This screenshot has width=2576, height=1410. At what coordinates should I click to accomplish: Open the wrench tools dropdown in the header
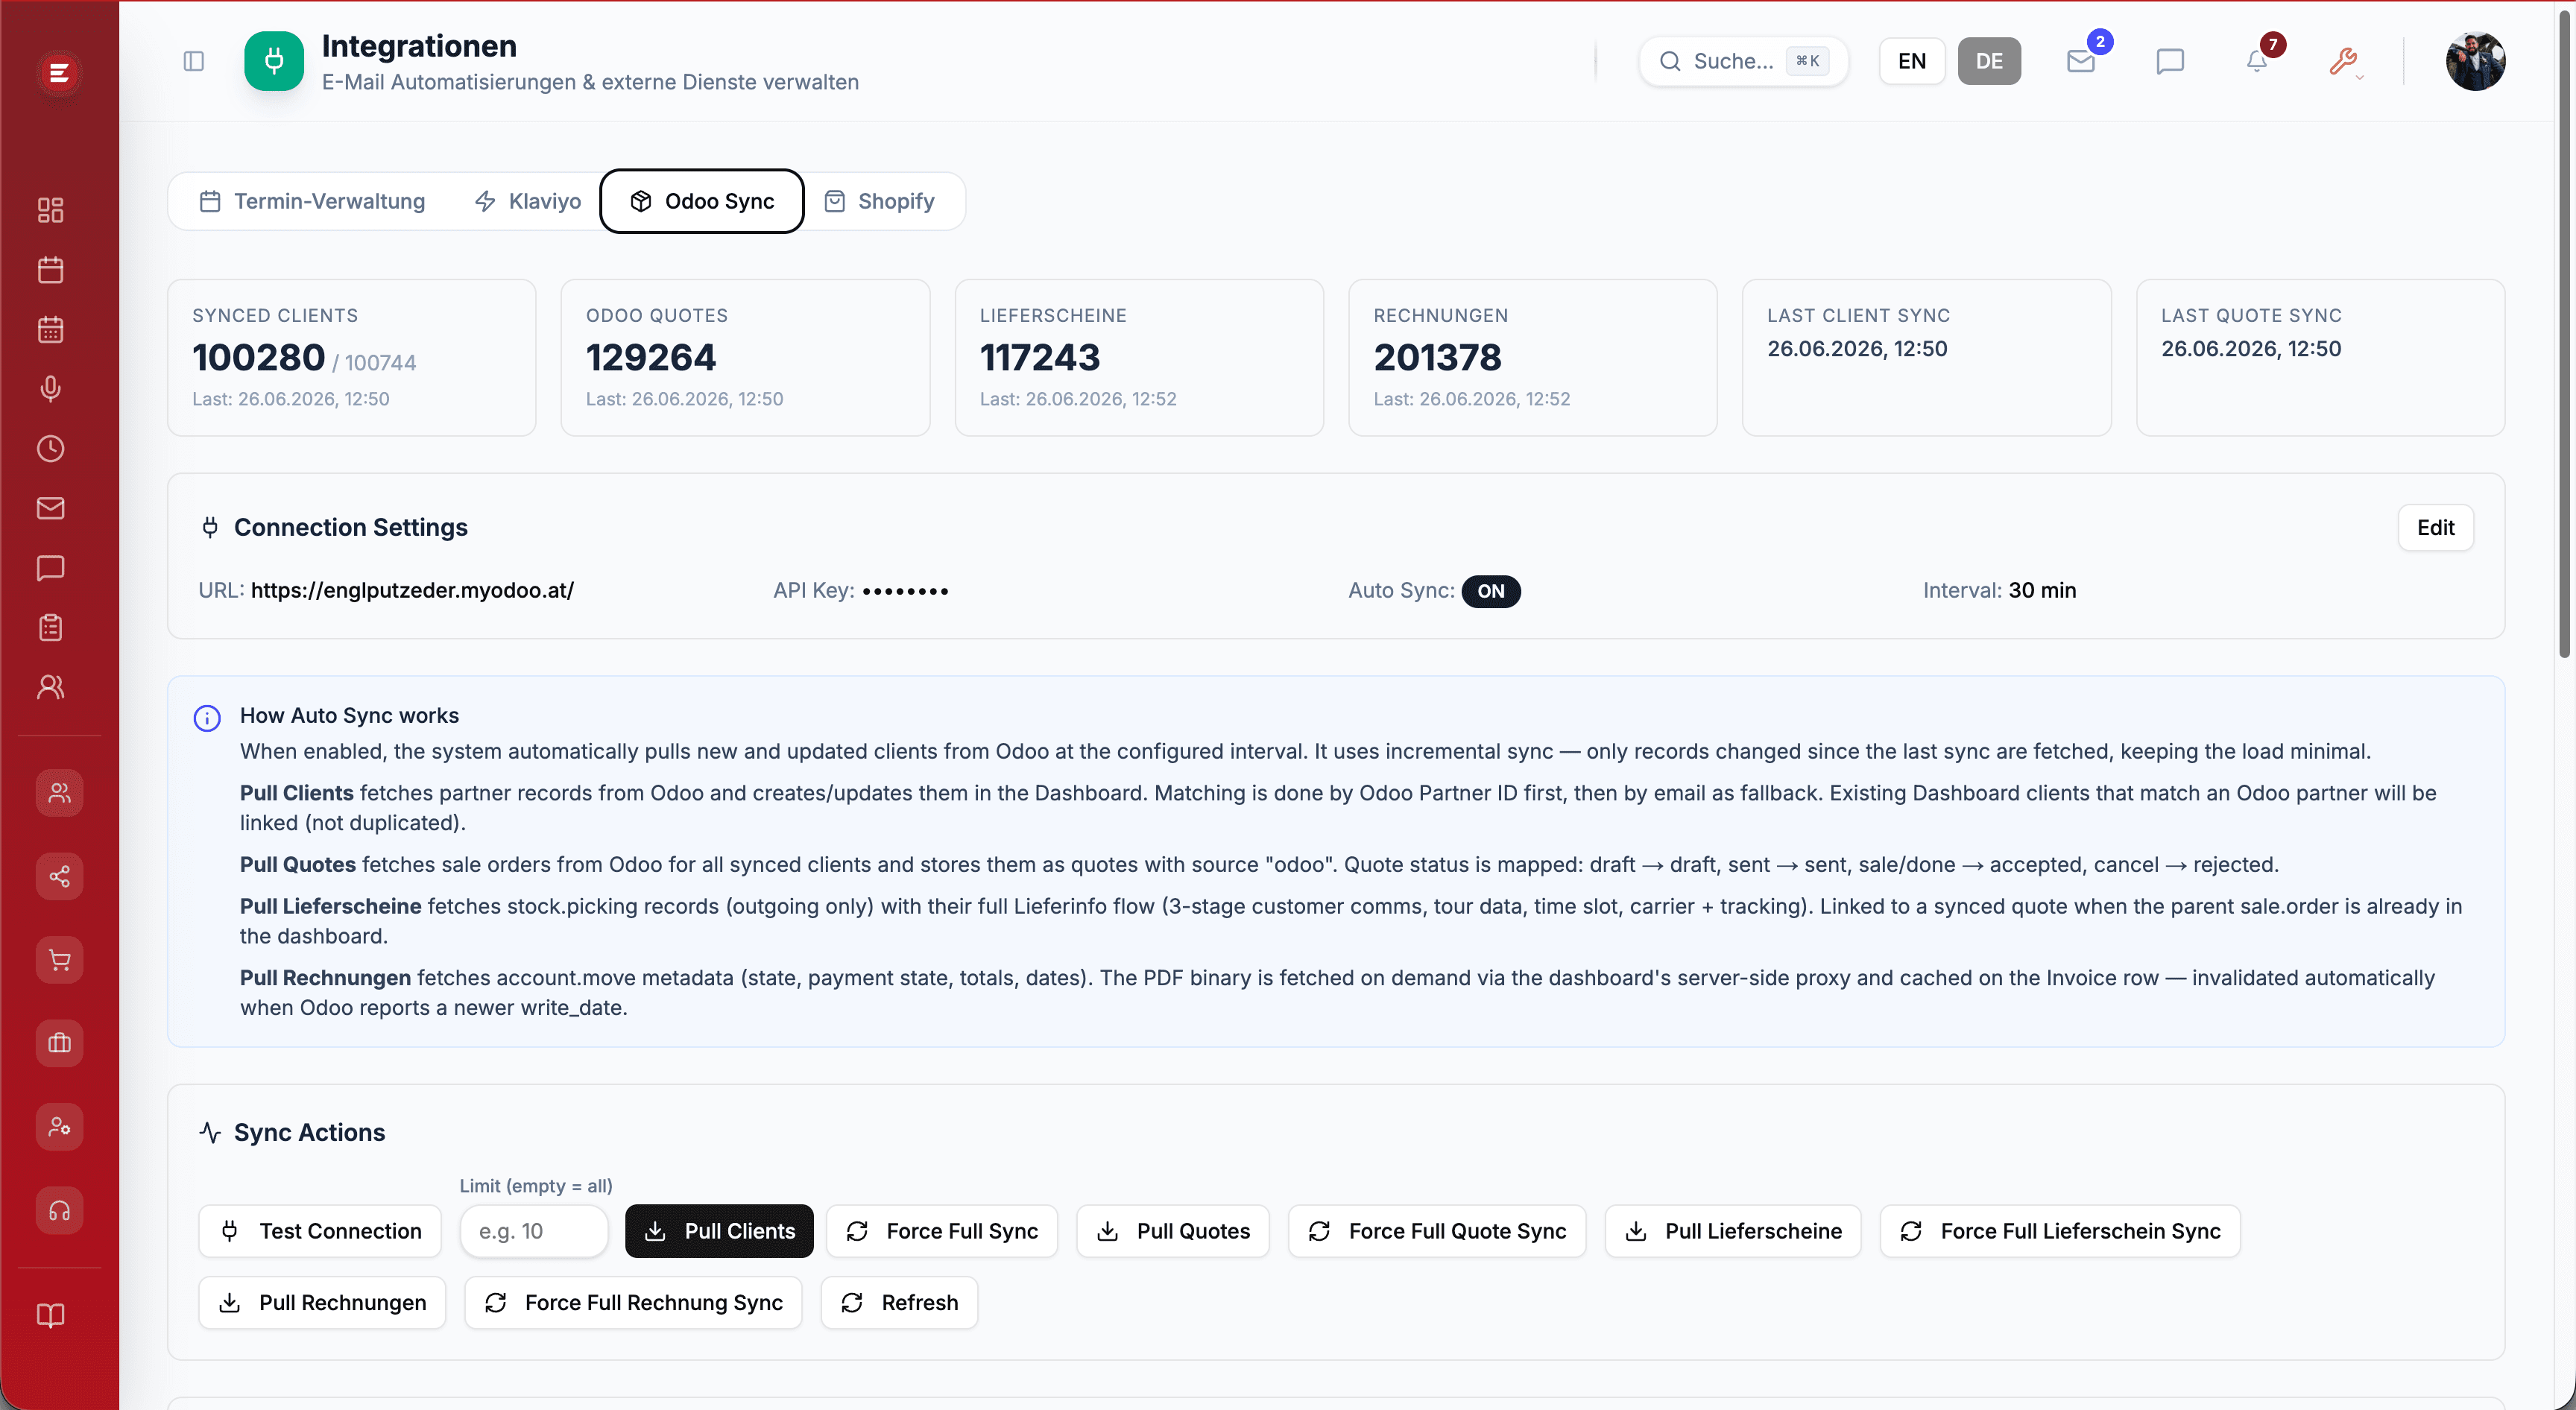[2344, 61]
